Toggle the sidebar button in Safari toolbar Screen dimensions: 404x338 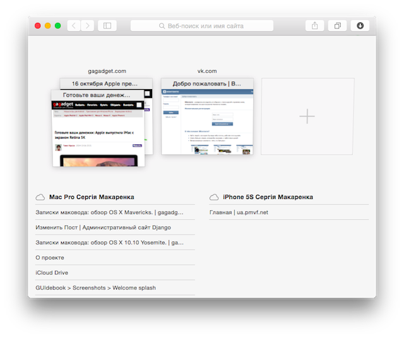coord(107,26)
